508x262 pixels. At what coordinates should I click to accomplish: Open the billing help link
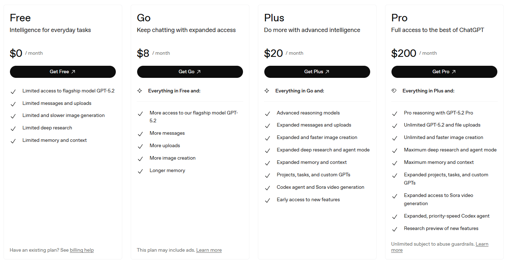coord(82,250)
